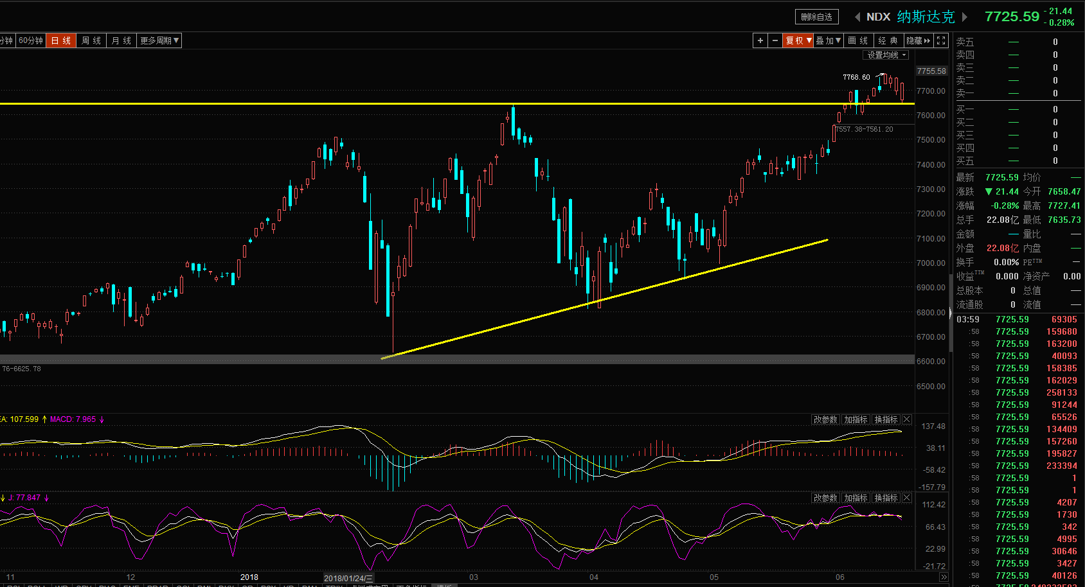Open the 叠加 overlay dropdown

point(829,40)
